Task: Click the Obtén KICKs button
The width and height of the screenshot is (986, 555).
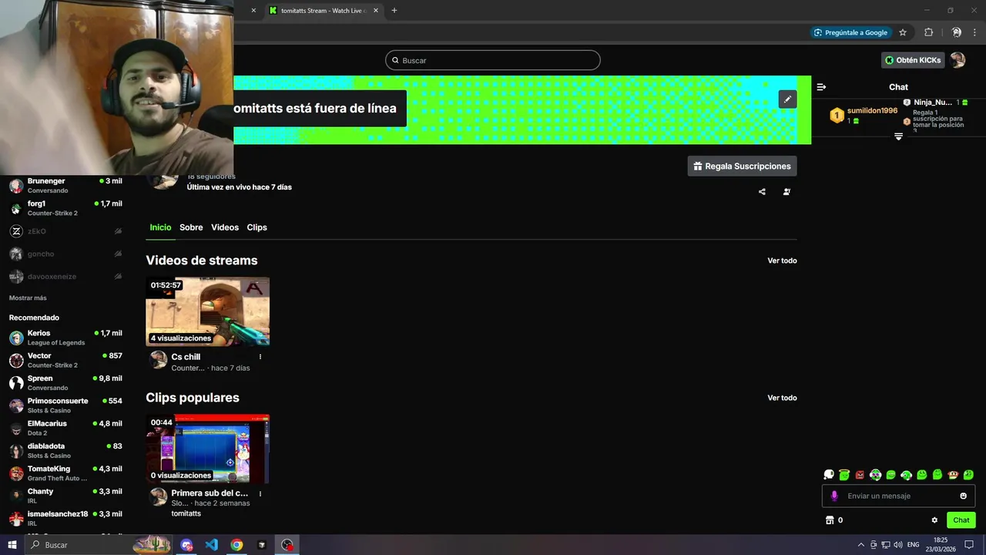Action: (913, 60)
